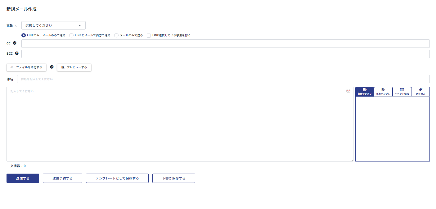Switch to the 見本テンプレ tab

[383, 92]
